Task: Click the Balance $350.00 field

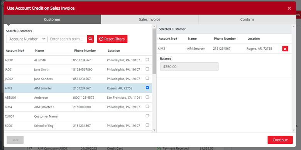Action: (x=189, y=67)
